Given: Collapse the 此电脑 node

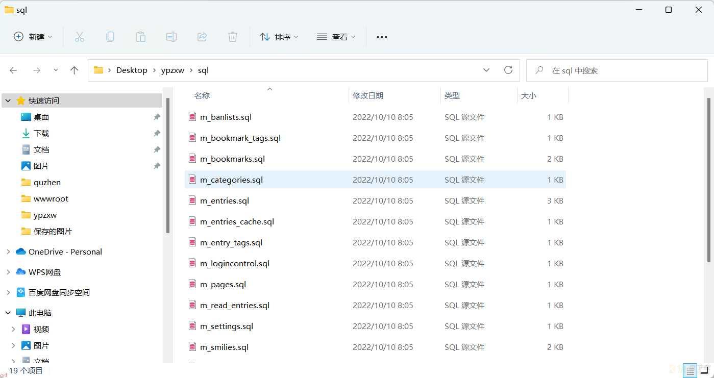Looking at the screenshot, I should [8, 313].
